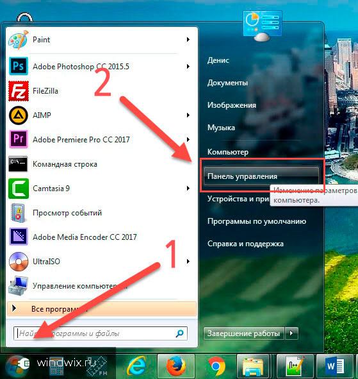Open Компьютер from Start menu
The height and width of the screenshot is (379, 358).
[227, 152]
